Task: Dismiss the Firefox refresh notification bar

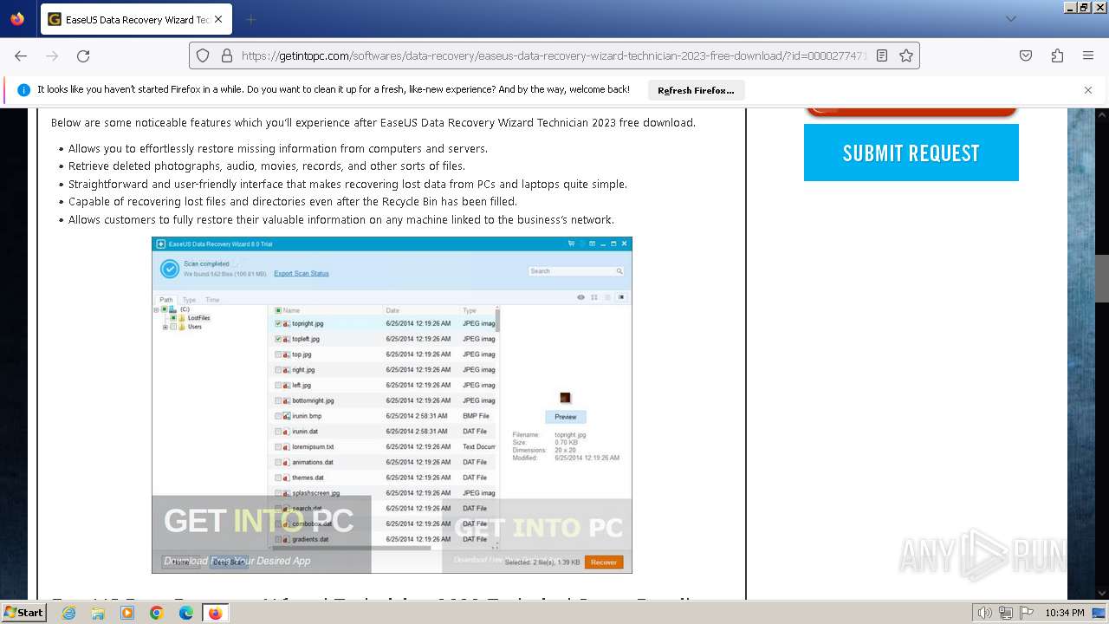Action: 1088,89
